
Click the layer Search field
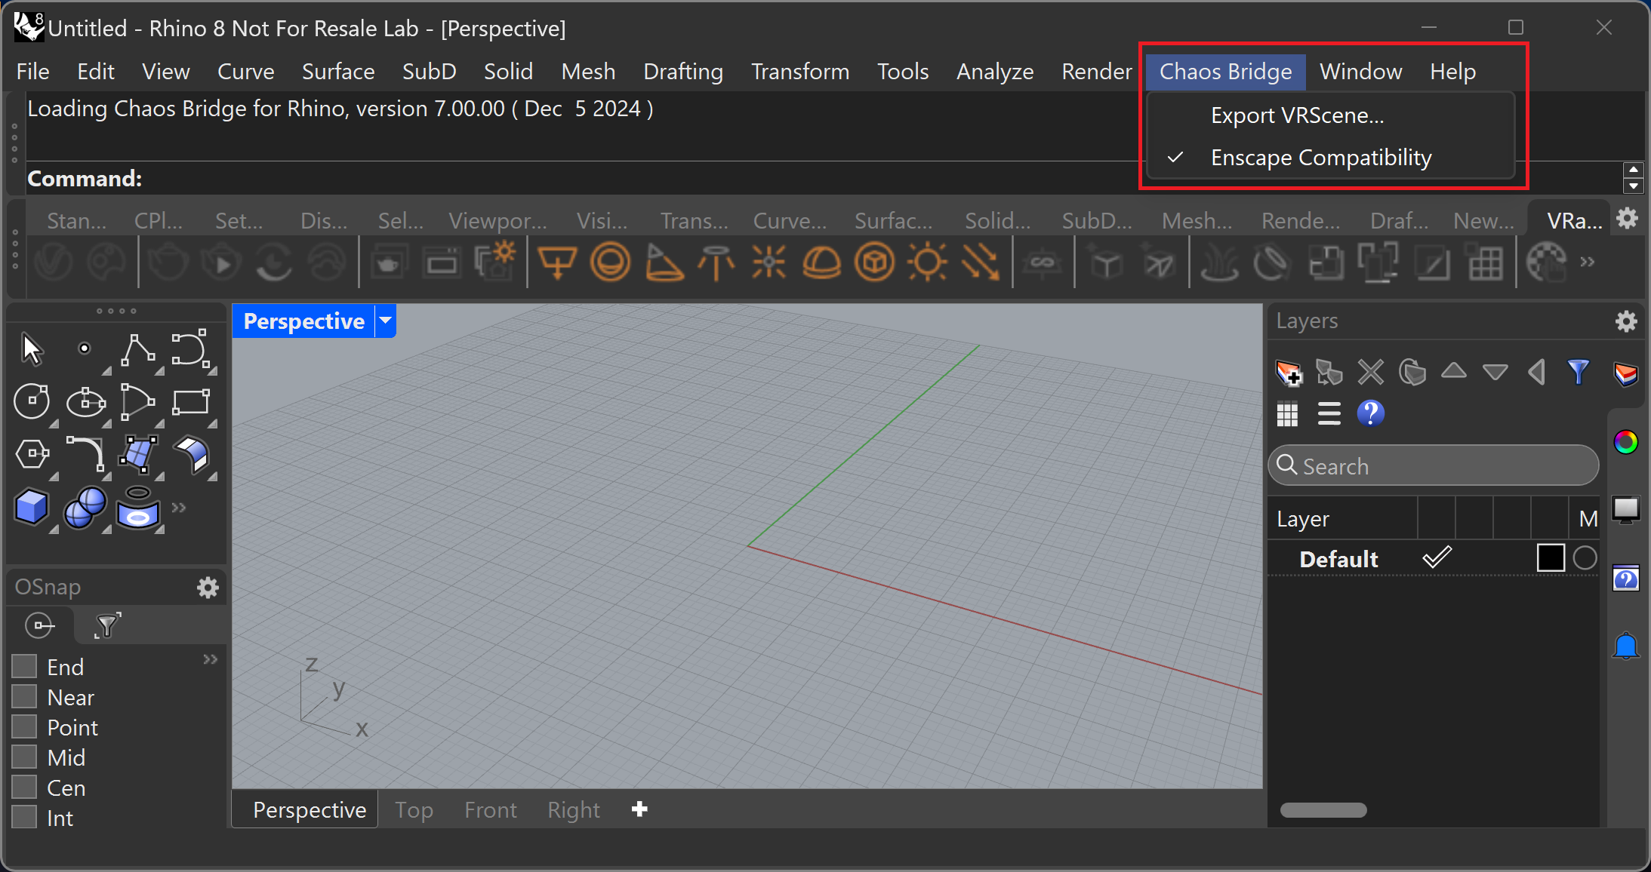(x=1433, y=465)
